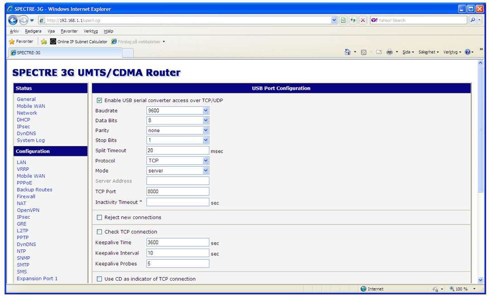Click the SPECTRE-3G tab
This screenshot has width=489, height=296.
pos(65,52)
